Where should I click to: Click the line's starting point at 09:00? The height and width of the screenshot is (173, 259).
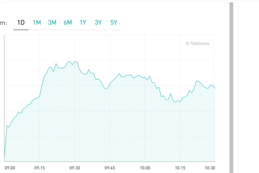coord(5,156)
